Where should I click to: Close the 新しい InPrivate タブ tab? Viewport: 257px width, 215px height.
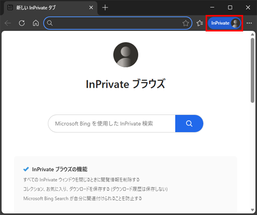point(91,8)
